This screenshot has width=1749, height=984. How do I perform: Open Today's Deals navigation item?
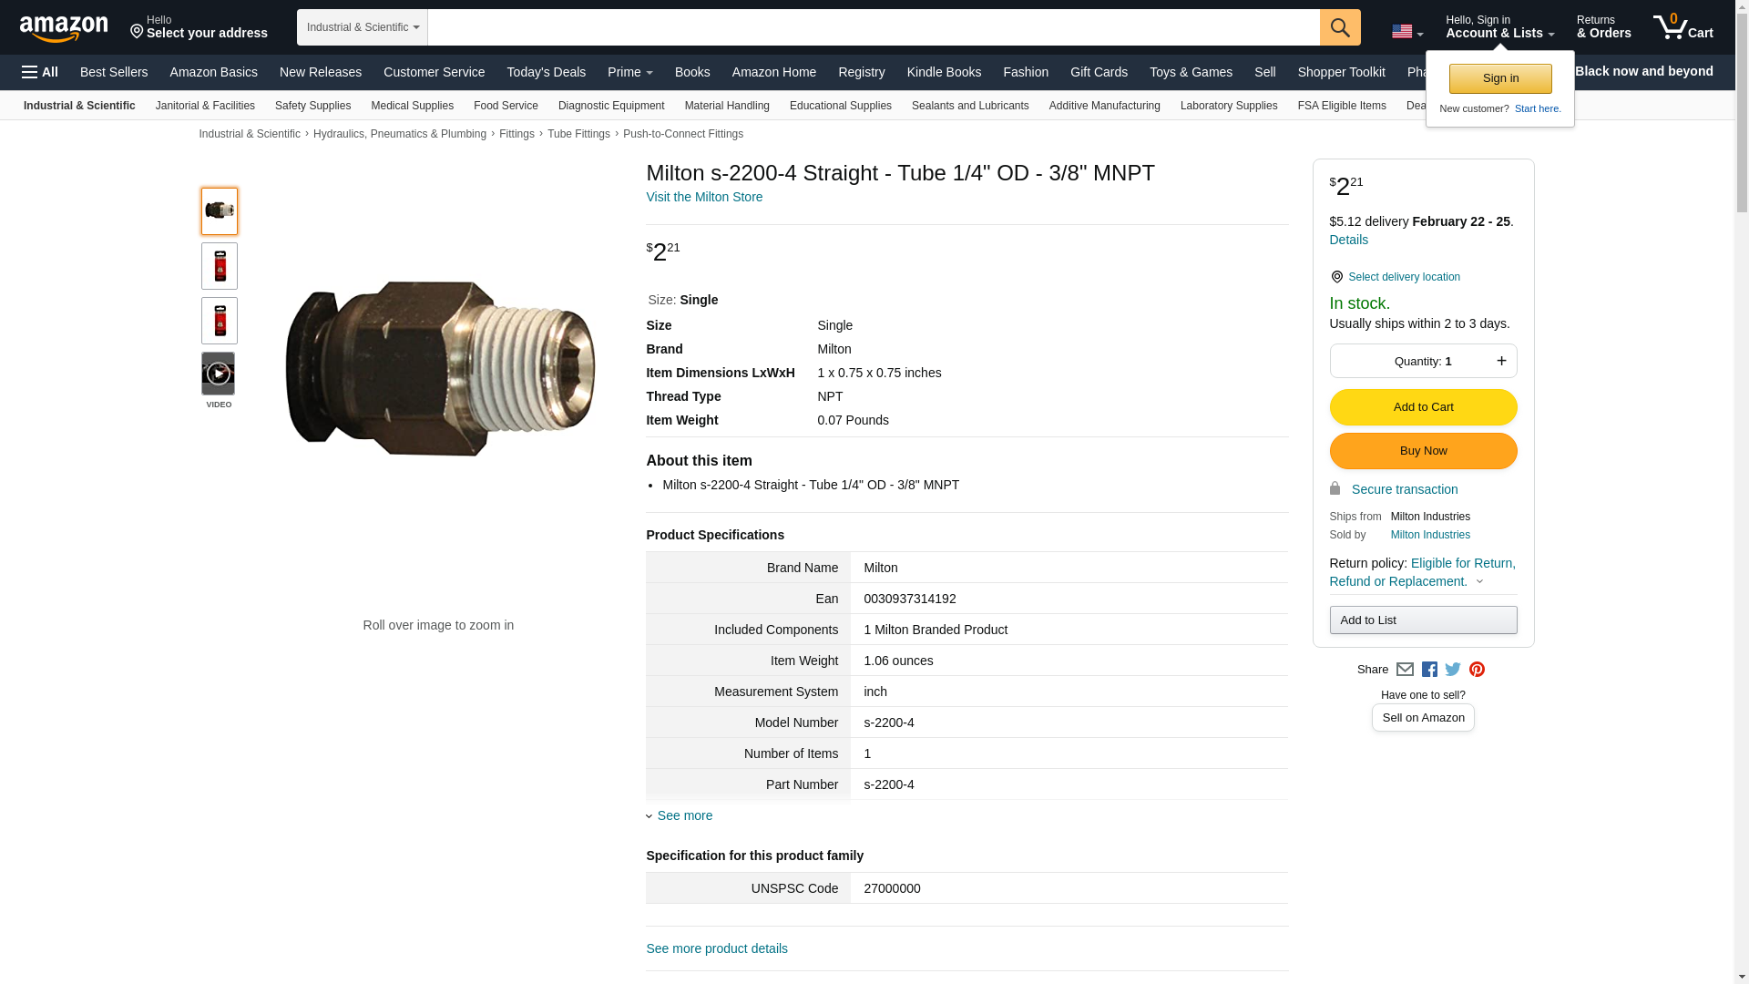click(x=546, y=72)
